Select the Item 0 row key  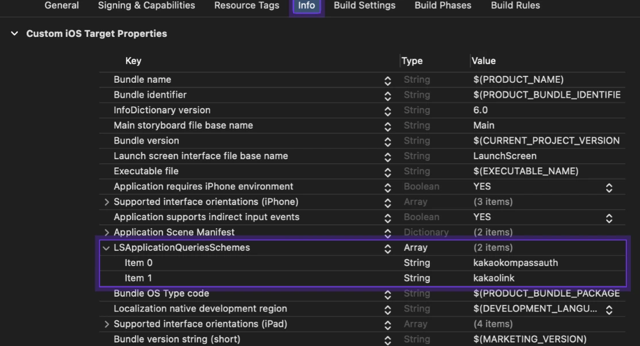[x=138, y=263]
